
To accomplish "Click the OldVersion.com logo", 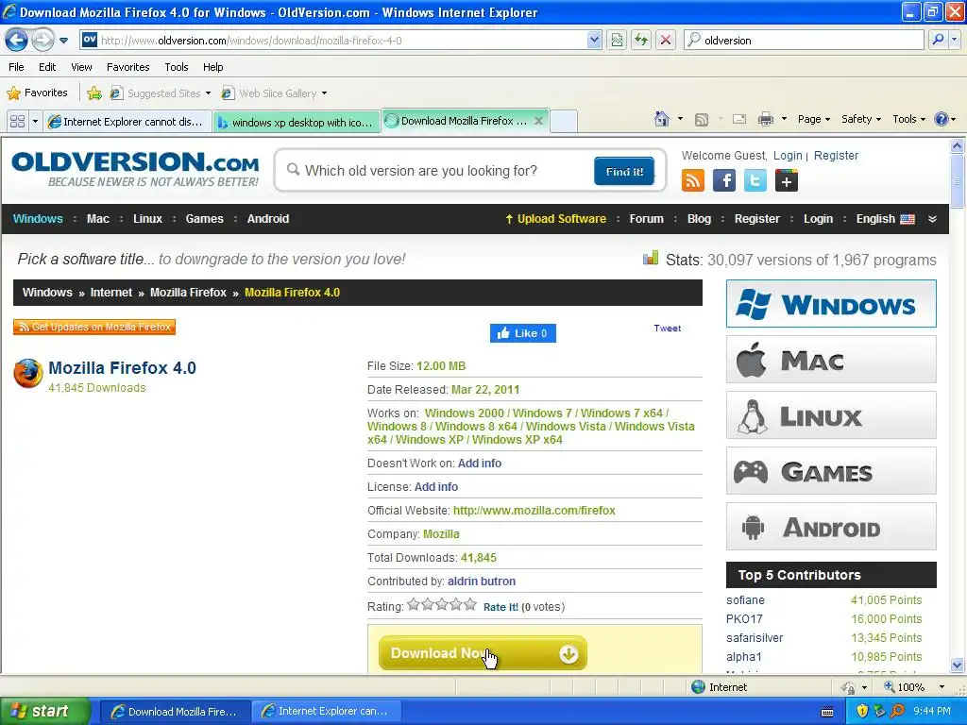I will [135, 169].
